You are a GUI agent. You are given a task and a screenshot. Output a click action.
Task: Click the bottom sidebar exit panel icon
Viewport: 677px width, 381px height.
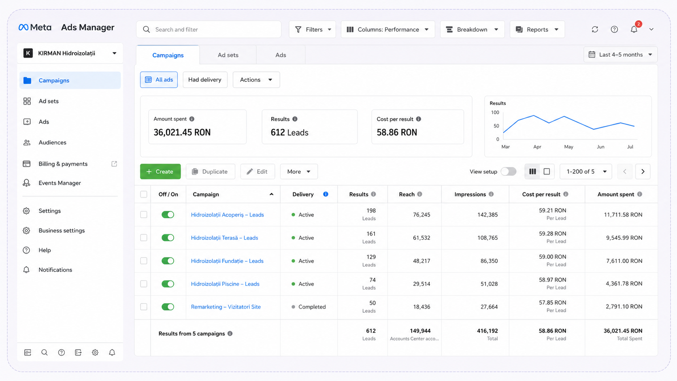click(78, 353)
